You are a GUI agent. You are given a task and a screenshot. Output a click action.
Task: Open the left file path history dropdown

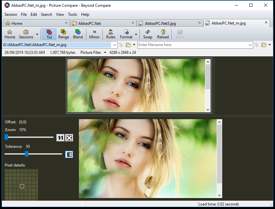115,45
